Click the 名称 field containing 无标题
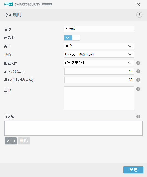Screen dimensions: 147x177 [x=99, y=29]
